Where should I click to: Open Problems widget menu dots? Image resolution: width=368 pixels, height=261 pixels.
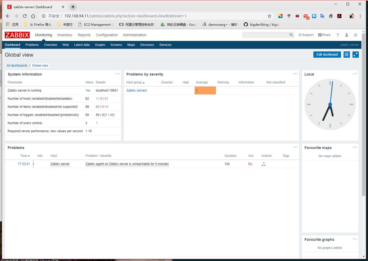[x=296, y=147]
